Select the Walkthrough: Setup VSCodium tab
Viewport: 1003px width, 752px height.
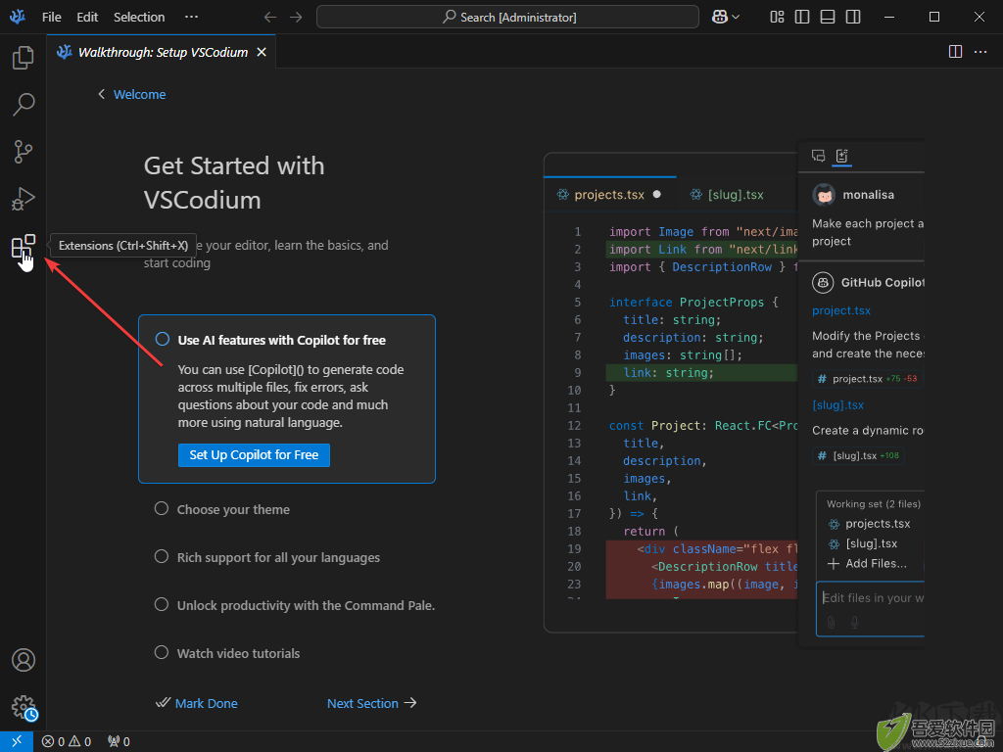click(162, 52)
